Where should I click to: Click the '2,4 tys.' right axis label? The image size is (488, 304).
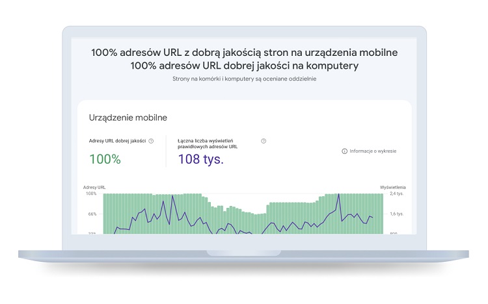396,194
